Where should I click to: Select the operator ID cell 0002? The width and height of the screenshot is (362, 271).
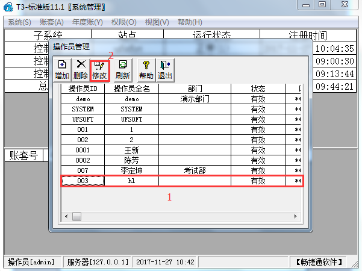83,160
